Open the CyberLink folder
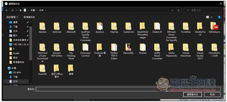 [x=129, y=28]
